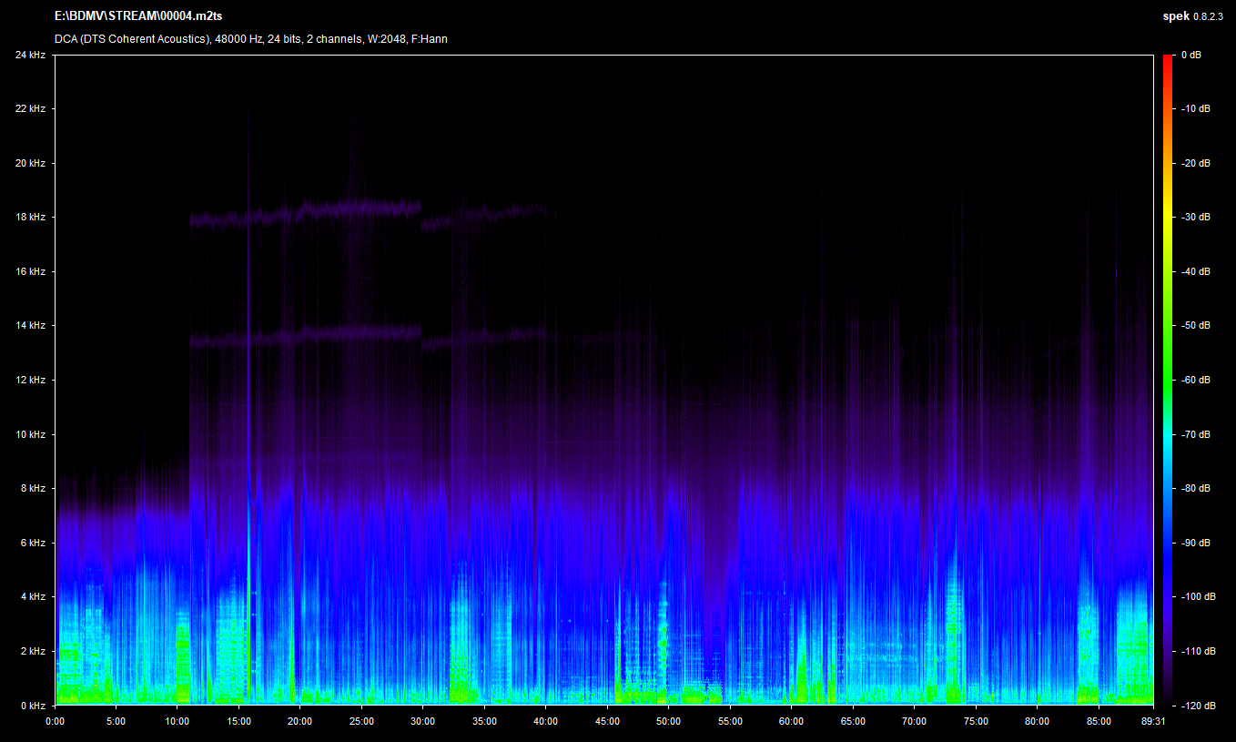This screenshot has height=742, width=1236.
Task: Select the 10 kHz frequency axis label
Action: click(x=29, y=434)
